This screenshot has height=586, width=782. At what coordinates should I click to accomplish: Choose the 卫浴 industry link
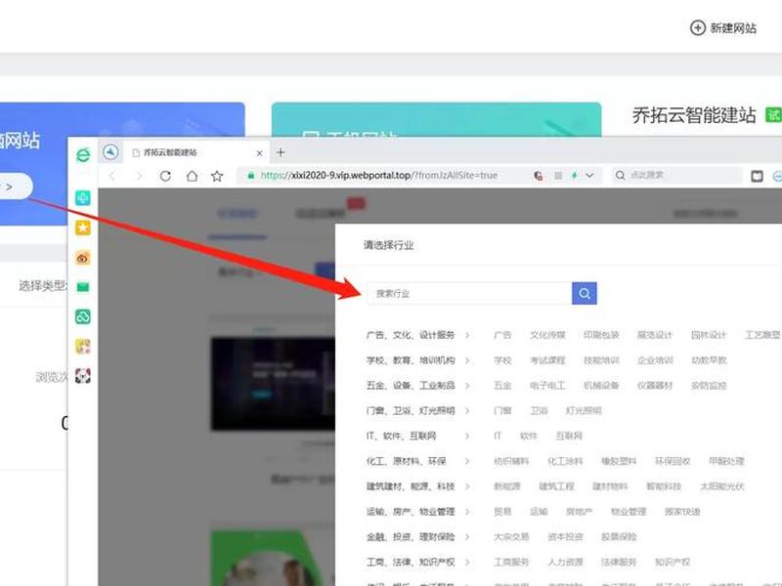pyautogui.click(x=539, y=410)
